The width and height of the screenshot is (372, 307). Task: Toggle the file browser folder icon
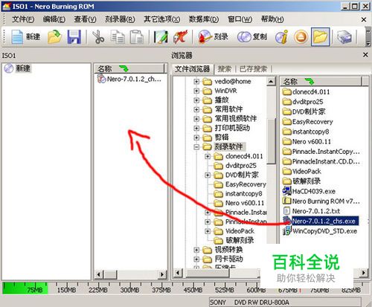coord(320,37)
